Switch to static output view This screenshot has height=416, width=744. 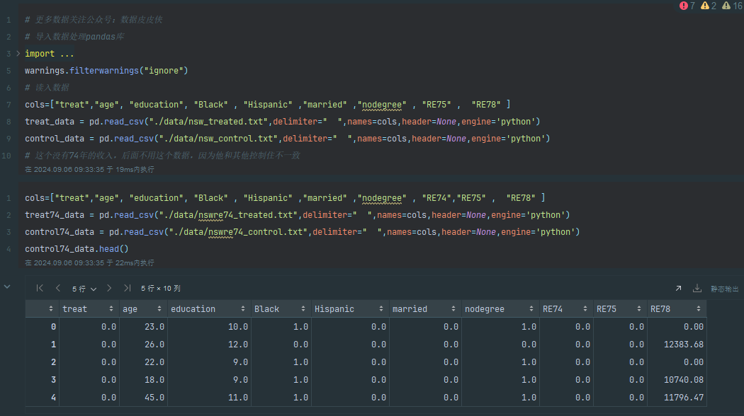click(724, 289)
